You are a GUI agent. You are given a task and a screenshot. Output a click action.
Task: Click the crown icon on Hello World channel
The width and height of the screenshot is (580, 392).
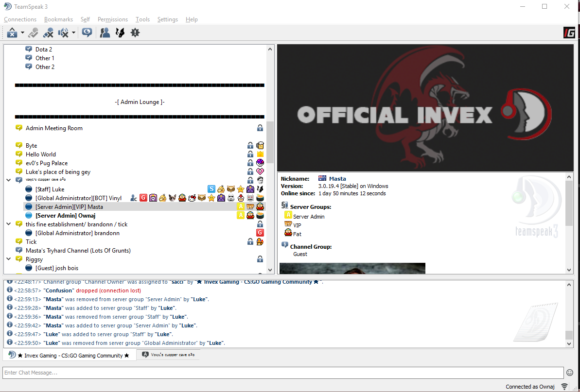pos(260,154)
